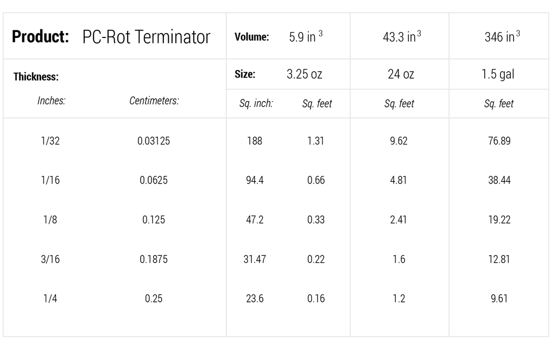Image resolution: width=556 pixels, height=347 pixels.
Task: Click the 188 square inch value
Action: (x=255, y=141)
